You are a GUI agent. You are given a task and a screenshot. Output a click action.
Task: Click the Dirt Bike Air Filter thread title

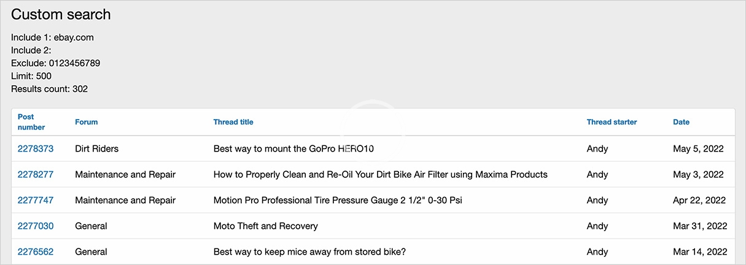click(x=380, y=174)
